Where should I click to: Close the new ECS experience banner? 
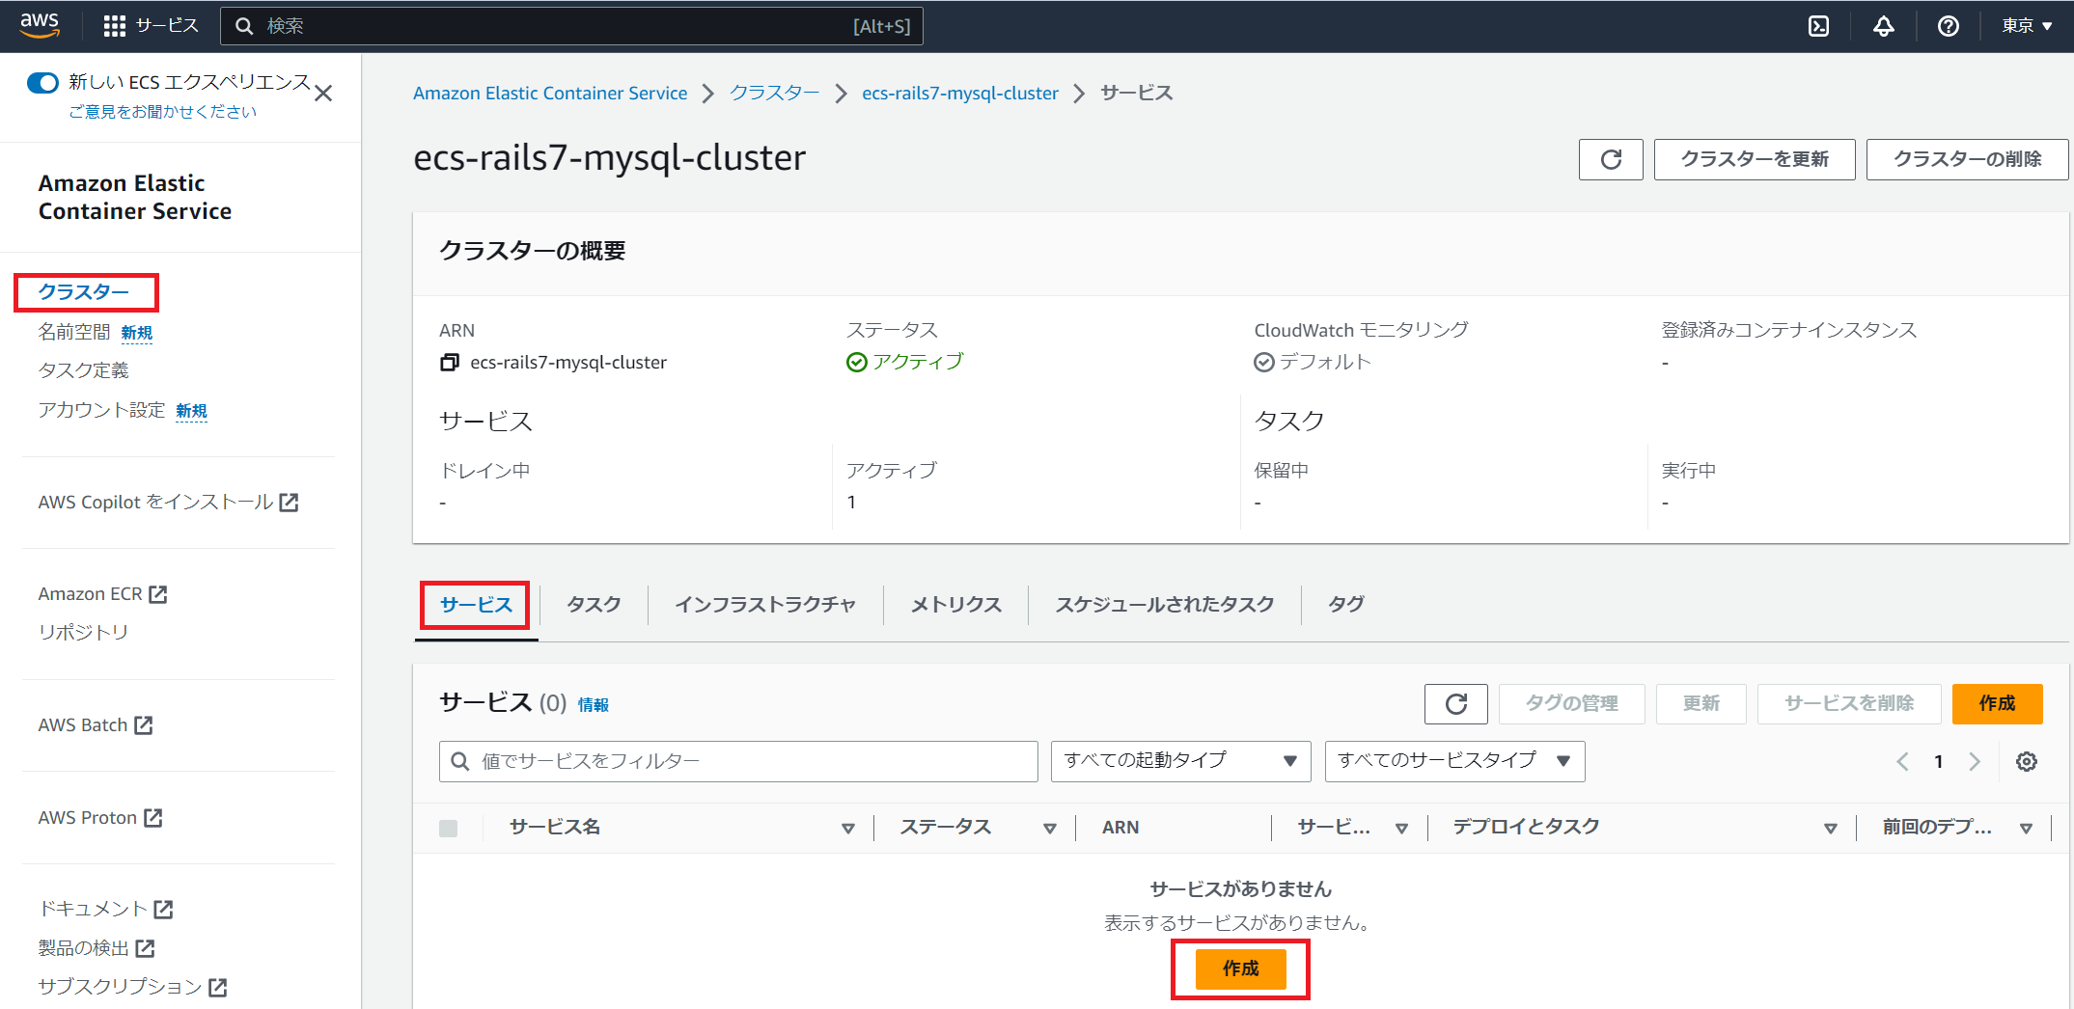pos(323,94)
